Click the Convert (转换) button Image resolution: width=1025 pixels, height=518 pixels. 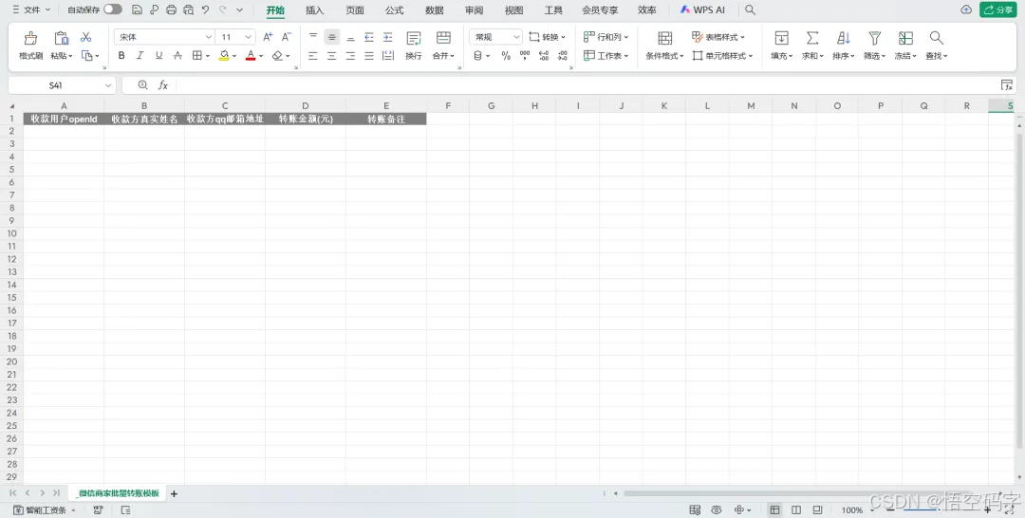[548, 37]
